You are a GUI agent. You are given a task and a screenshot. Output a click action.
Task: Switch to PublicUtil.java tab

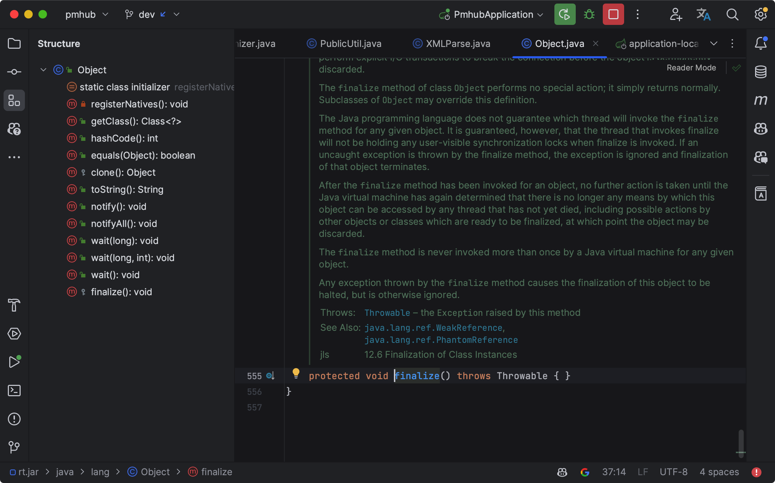click(344, 43)
